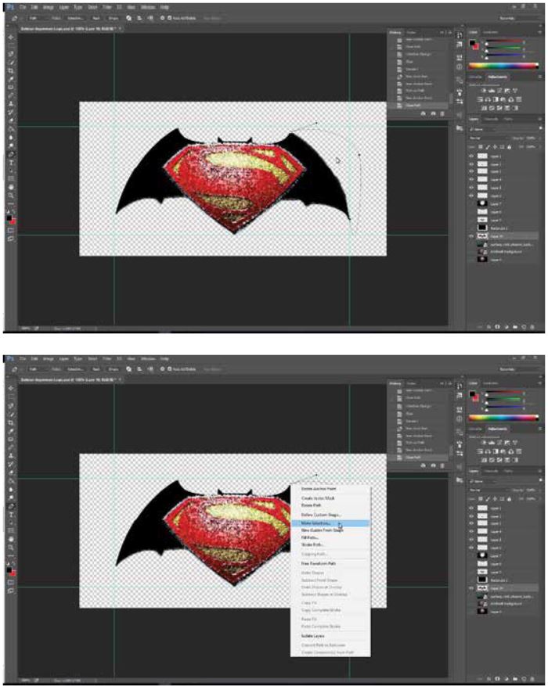Screen dimensions: 548x686
Task: Open Layers panel menu in upper window
Action: (540, 119)
